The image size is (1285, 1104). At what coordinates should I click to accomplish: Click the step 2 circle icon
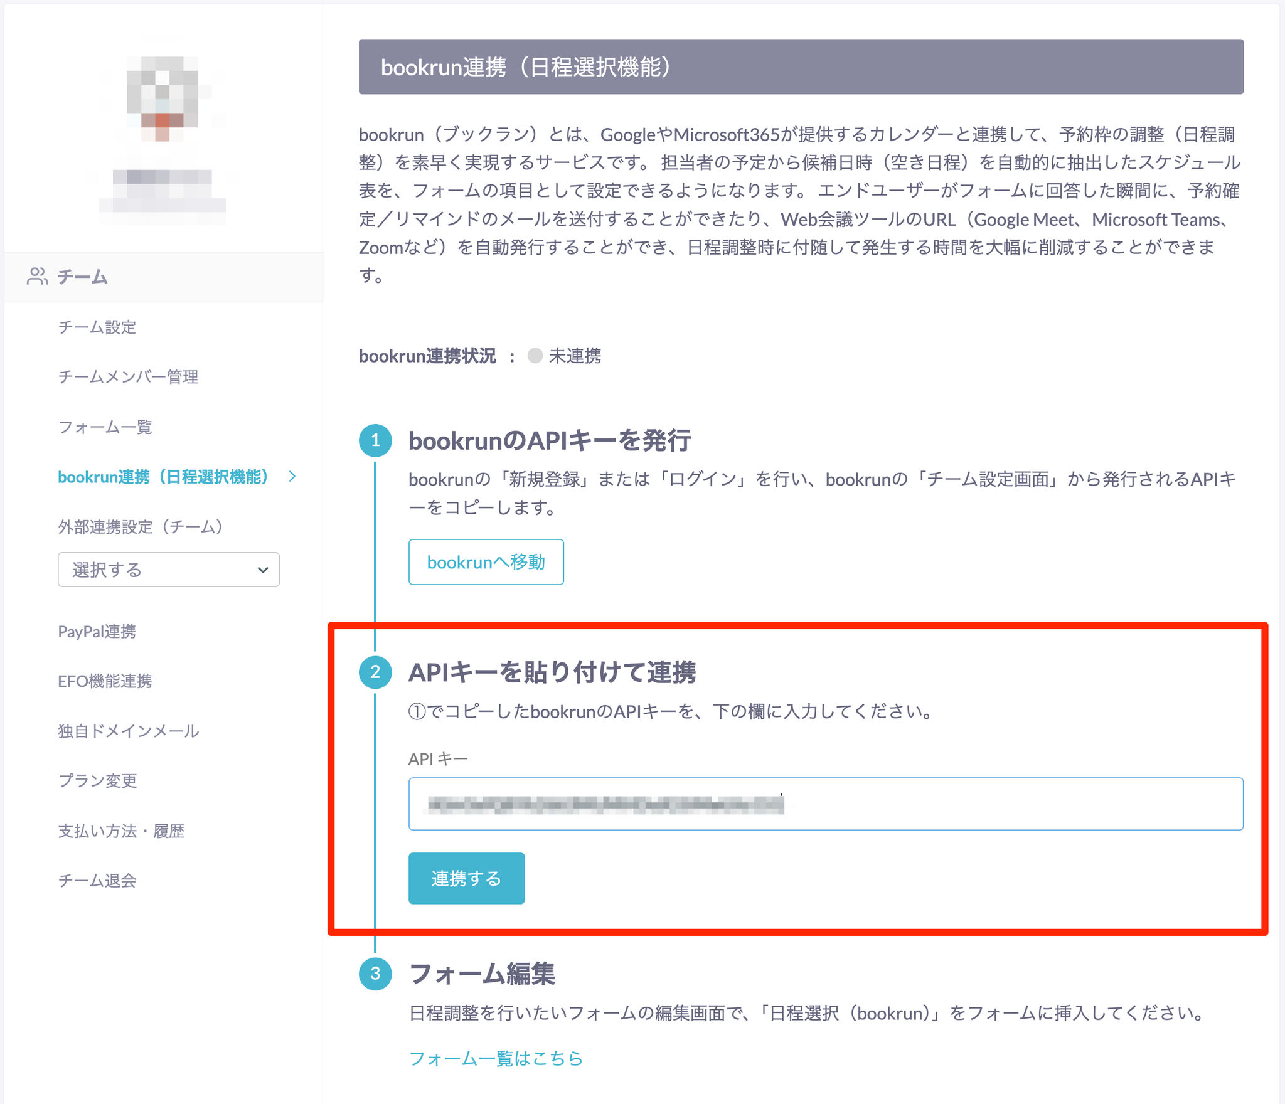pyautogui.click(x=375, y=672)
